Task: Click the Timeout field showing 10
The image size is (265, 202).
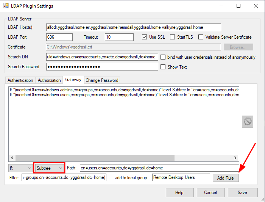Action: (119, 37)
